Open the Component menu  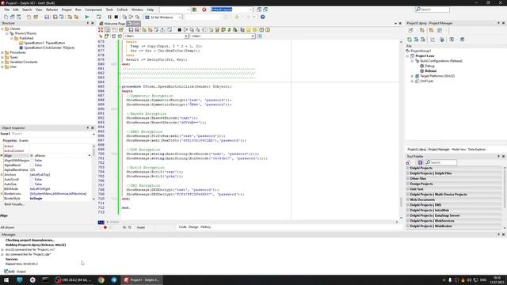coord(93,9)
